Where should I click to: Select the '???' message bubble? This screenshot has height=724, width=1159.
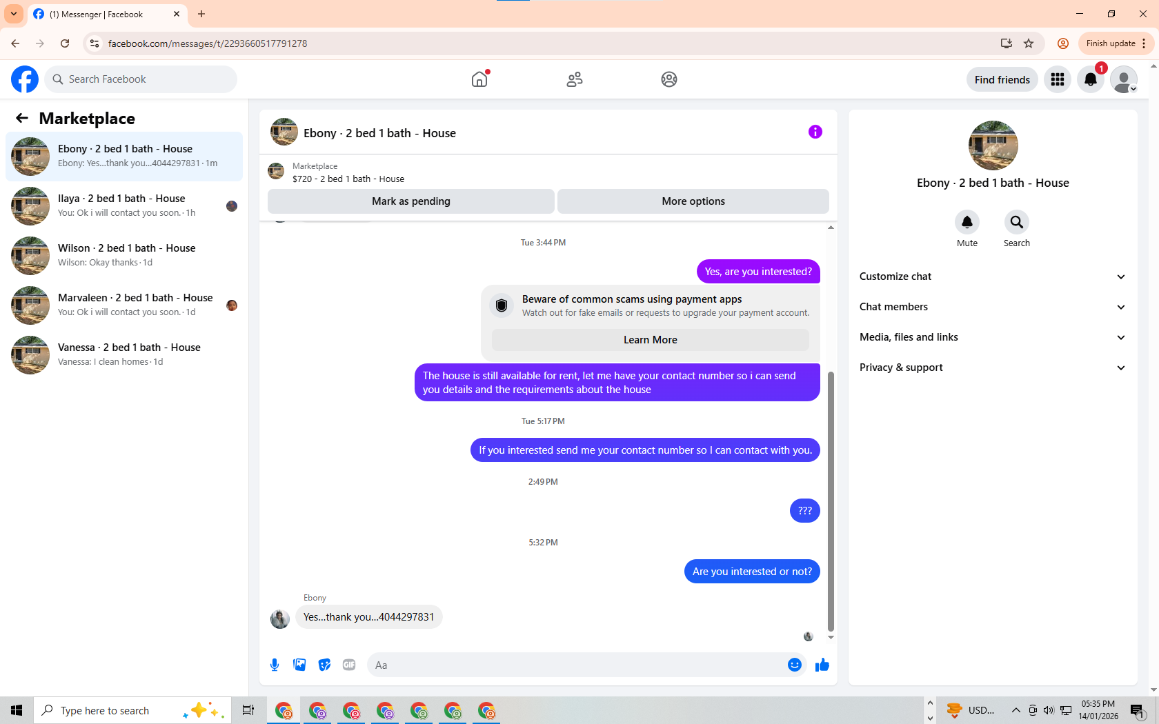coord(805,511)
